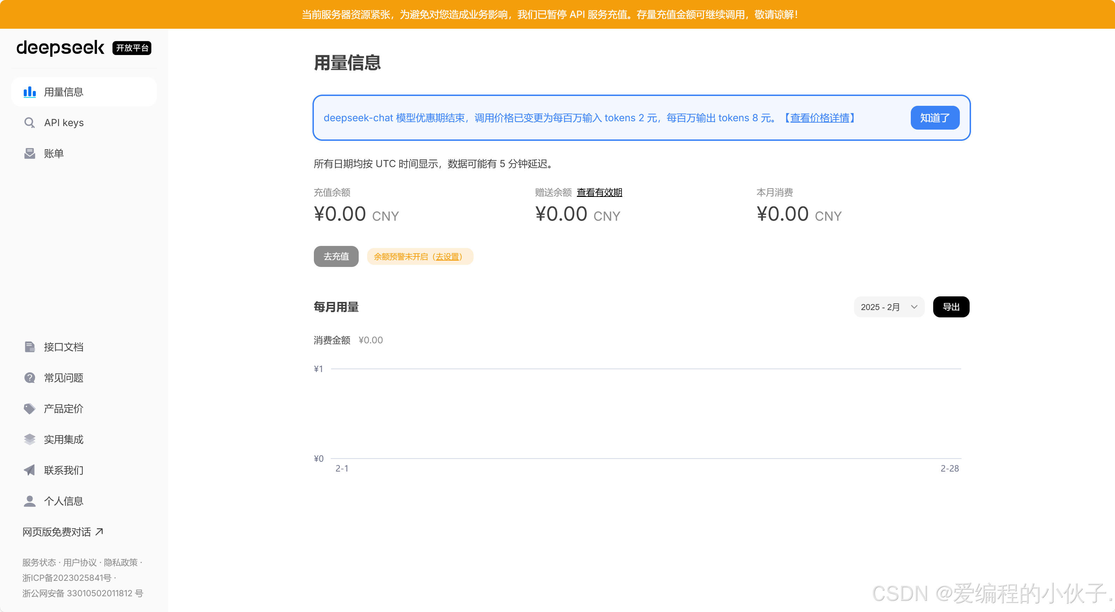The image size is (1115, 612).
Task: Select the 用量信息 bar-chart icon in sidebar
Action: 29,92
